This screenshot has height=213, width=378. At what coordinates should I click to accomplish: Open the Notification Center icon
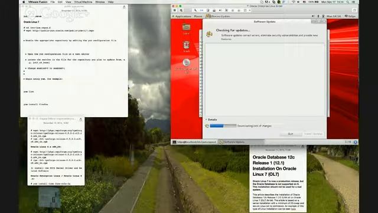[x=354, y=2]
